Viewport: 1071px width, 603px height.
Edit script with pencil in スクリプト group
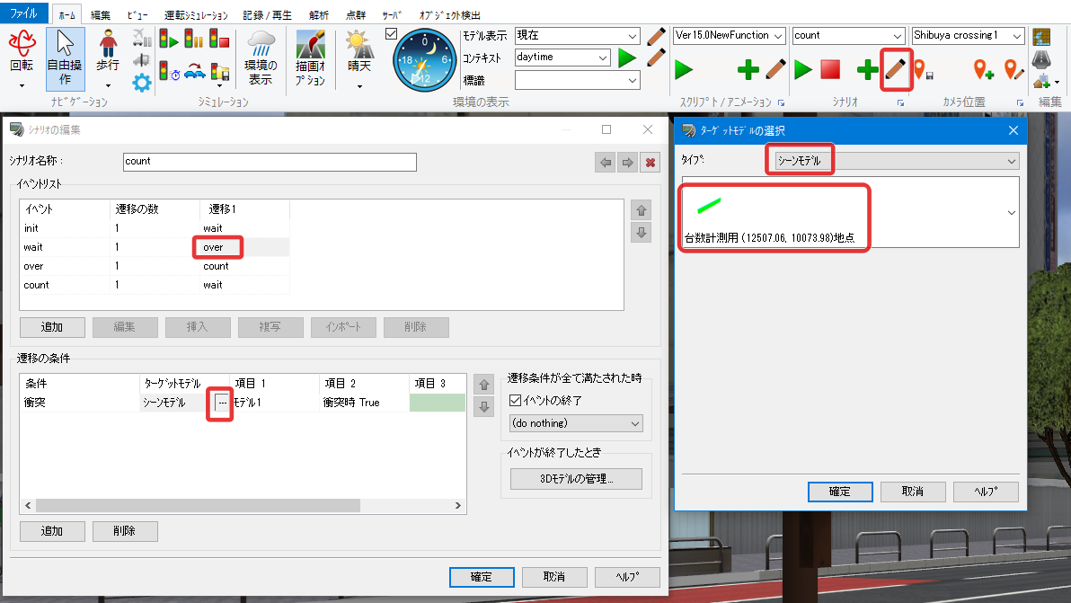776,69
